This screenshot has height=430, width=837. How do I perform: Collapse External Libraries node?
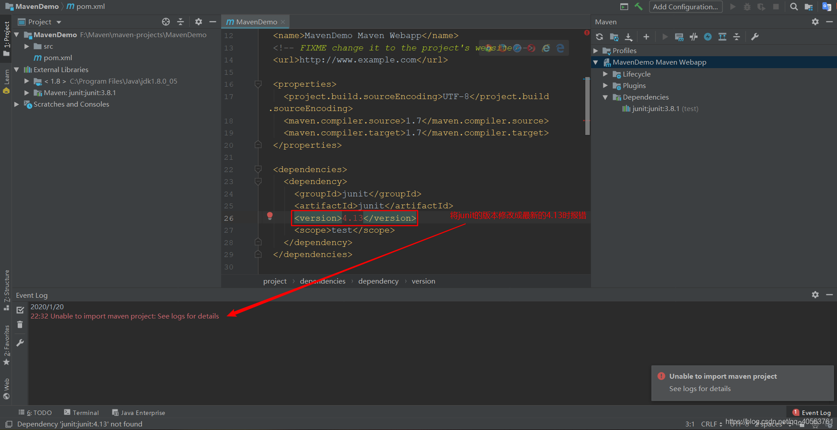coord(16,69)
